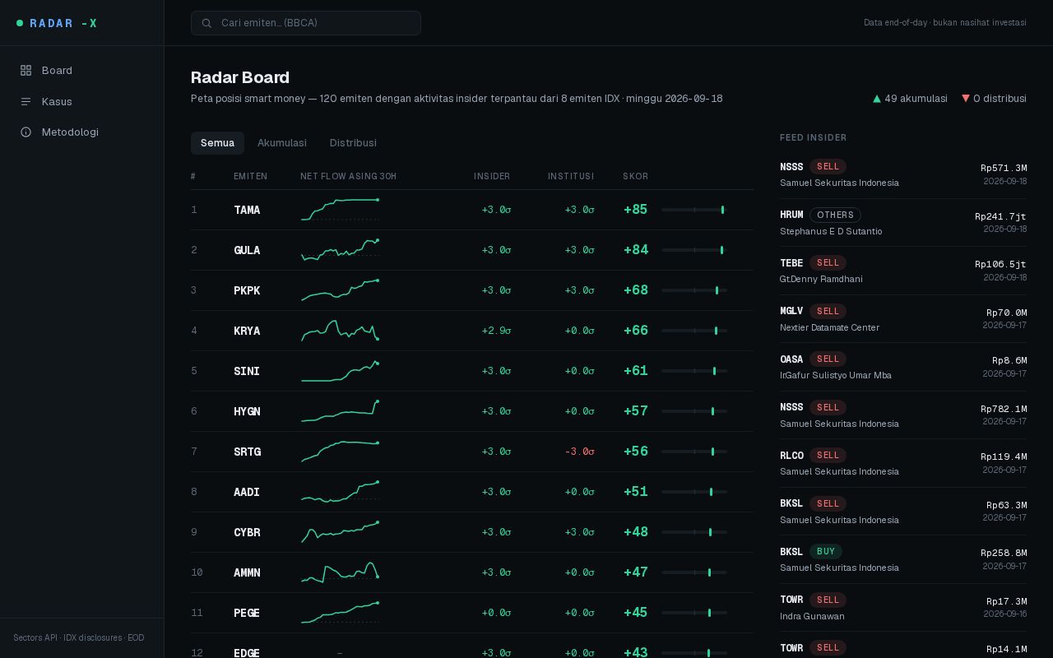Screen dimensions: 1053x658
Task: Click the red distribusi down-triangle icon
Action: click(x=966, y=99)
